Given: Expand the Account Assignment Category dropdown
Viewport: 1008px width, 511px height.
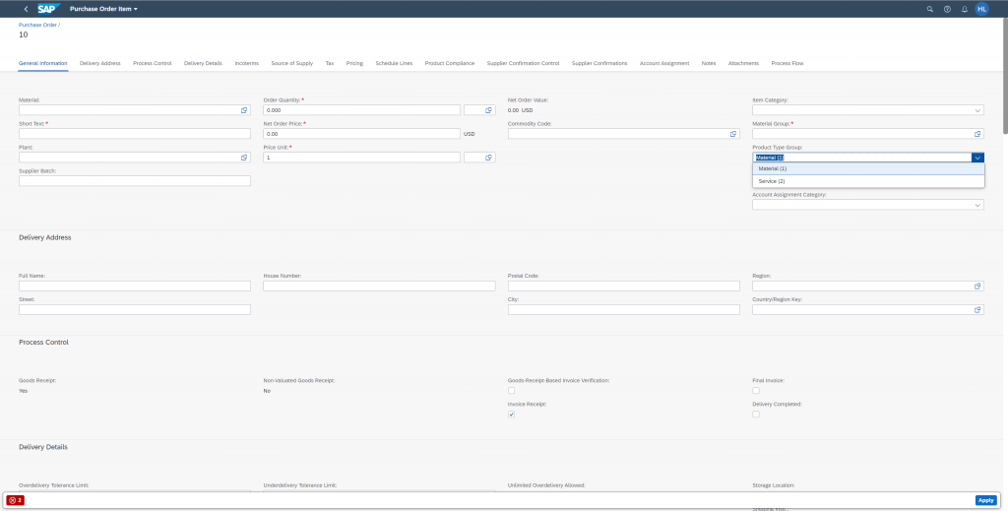Looking at the screenshot, I should [977, 205].
